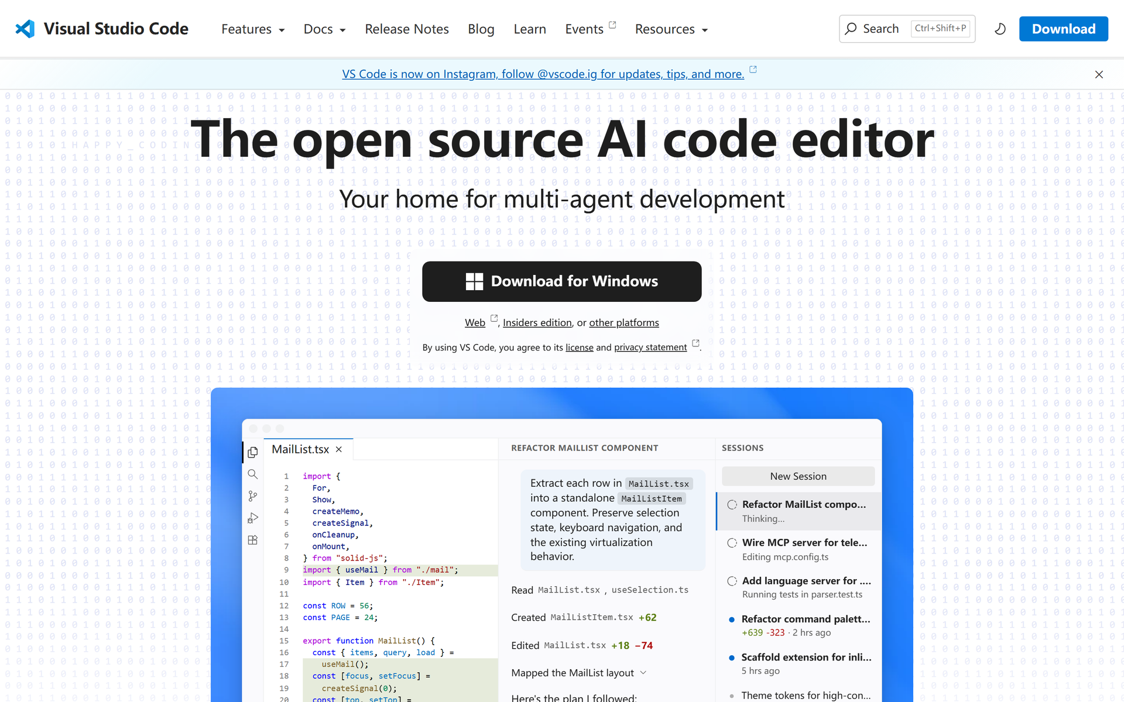Image resolution: width=1124 pixels, height=702 pixels.
Task: Click the blue Download button in header
Action: coord(1063,29)
